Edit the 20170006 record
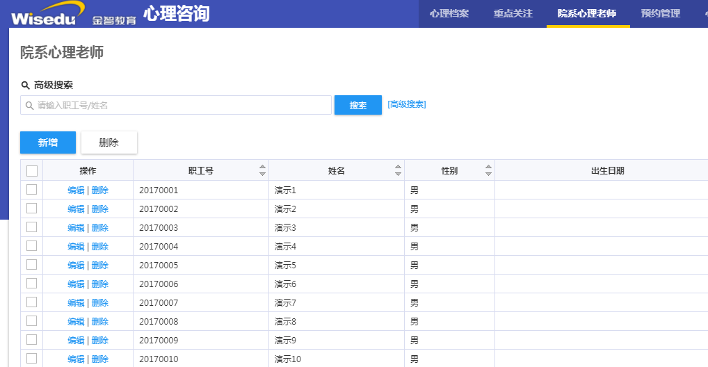708x367 pixels. pyautogui.click(x=76, y=284)
